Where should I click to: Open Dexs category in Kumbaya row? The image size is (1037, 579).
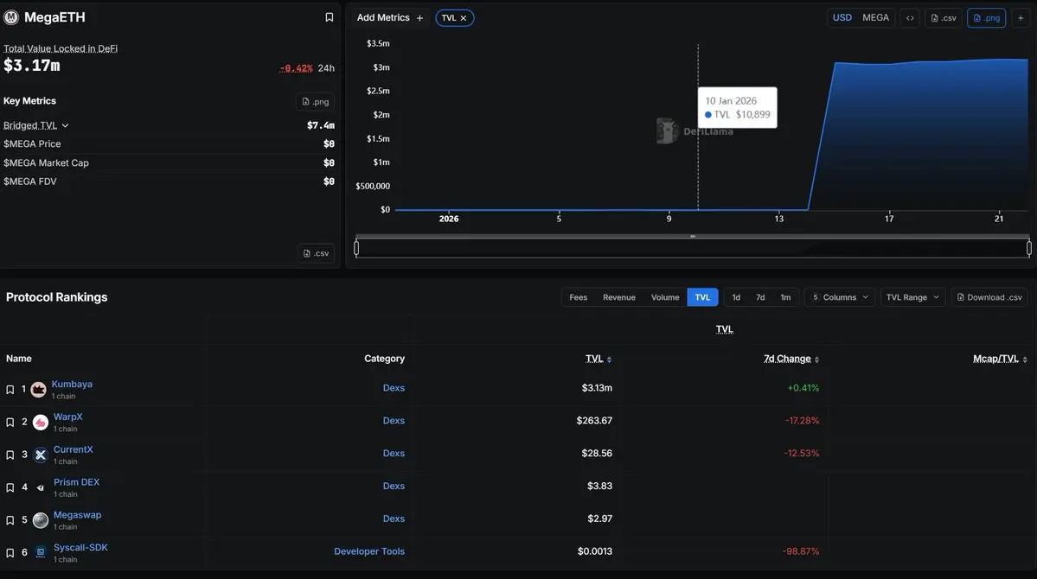click(394, 388)
